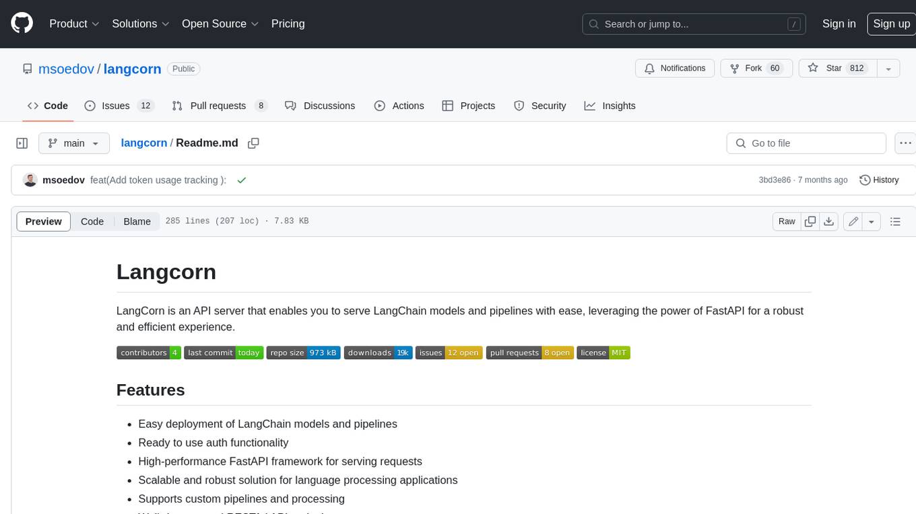Open the Pull requests tab

point(220,106)
